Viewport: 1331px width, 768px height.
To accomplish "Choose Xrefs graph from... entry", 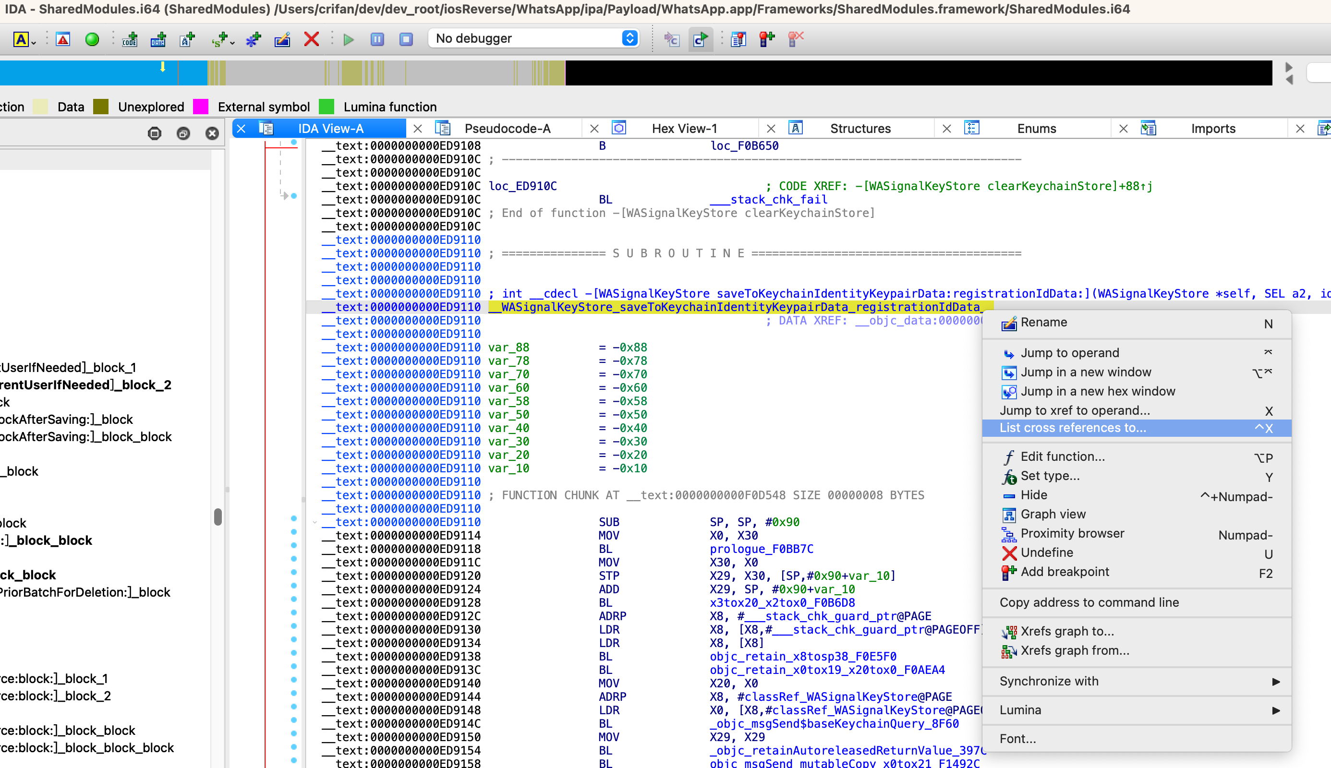I will coord(1137,651).
